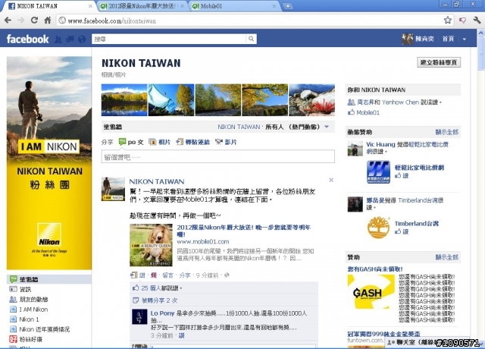This screenshot has width=485, height=349.
Task: Open the dog calendar post thumbnail
Action: [x=151, y=245]
